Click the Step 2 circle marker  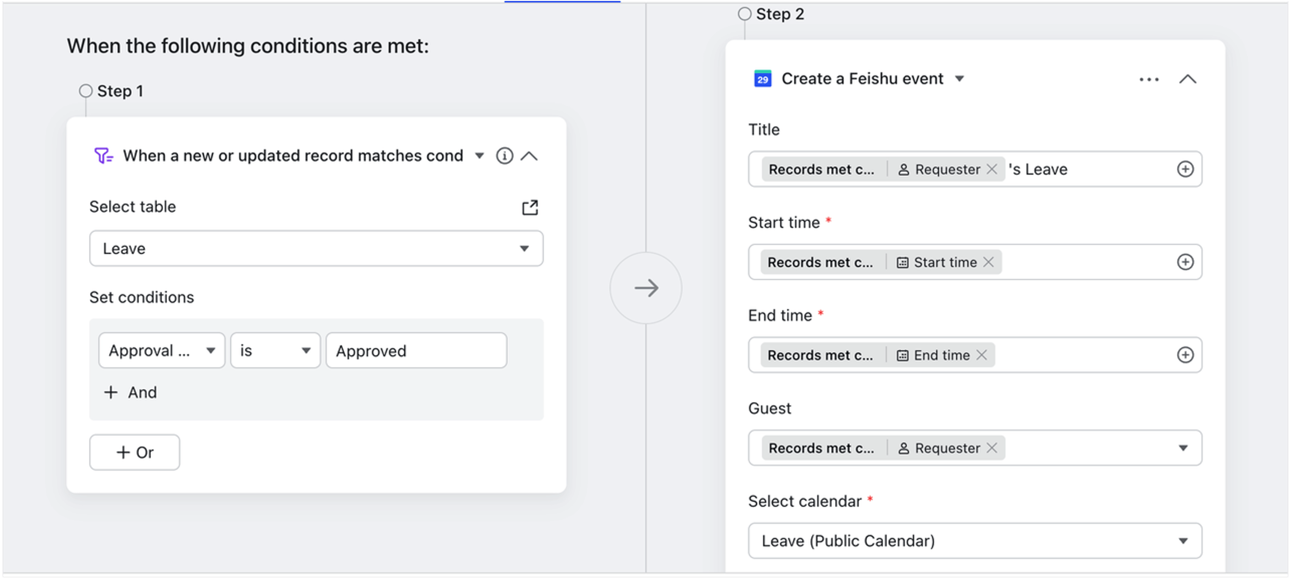[745, 14]
